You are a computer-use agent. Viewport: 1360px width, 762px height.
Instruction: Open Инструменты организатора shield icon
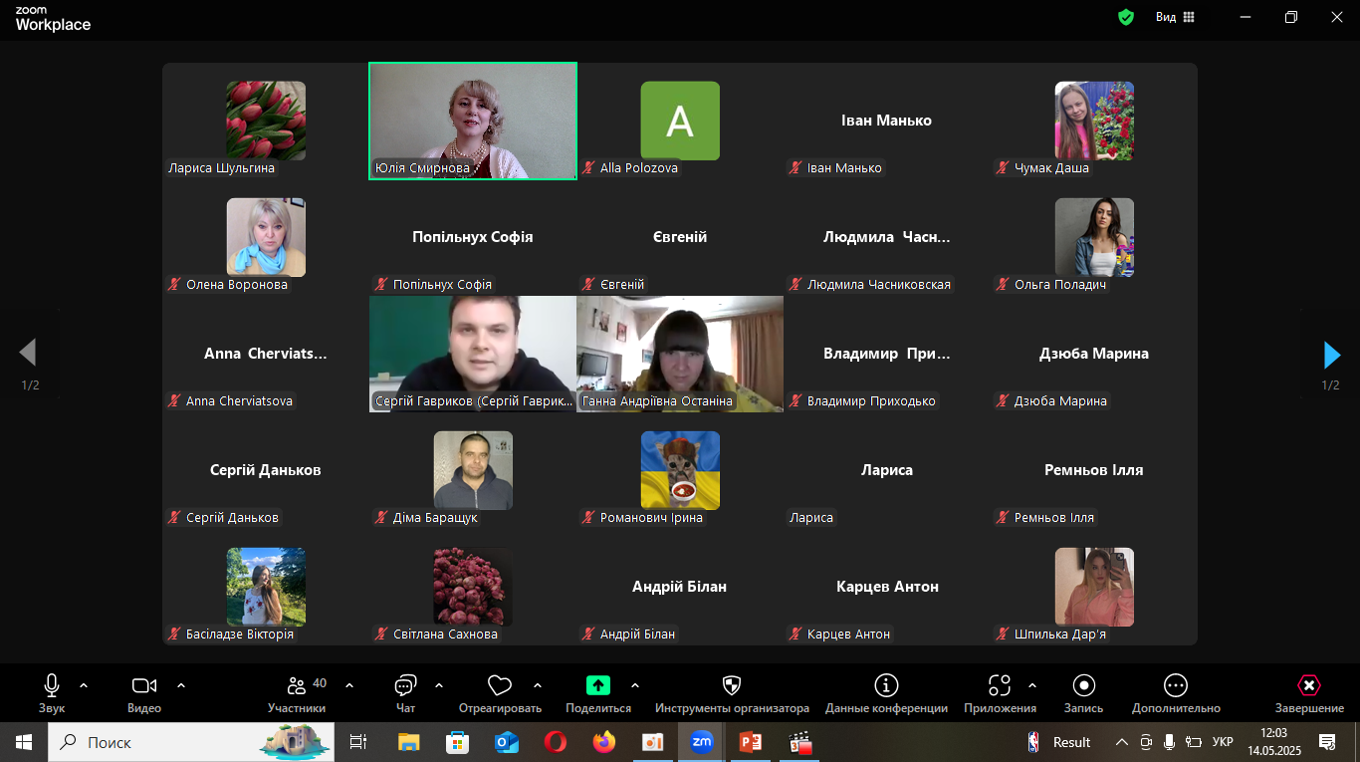pyautogui.click(x=731, y=685)
